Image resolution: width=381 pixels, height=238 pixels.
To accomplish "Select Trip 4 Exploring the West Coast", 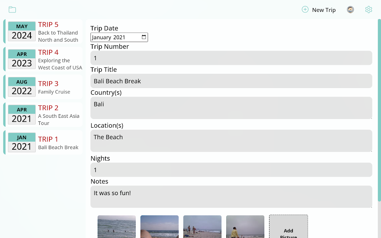I will [60, 59].
